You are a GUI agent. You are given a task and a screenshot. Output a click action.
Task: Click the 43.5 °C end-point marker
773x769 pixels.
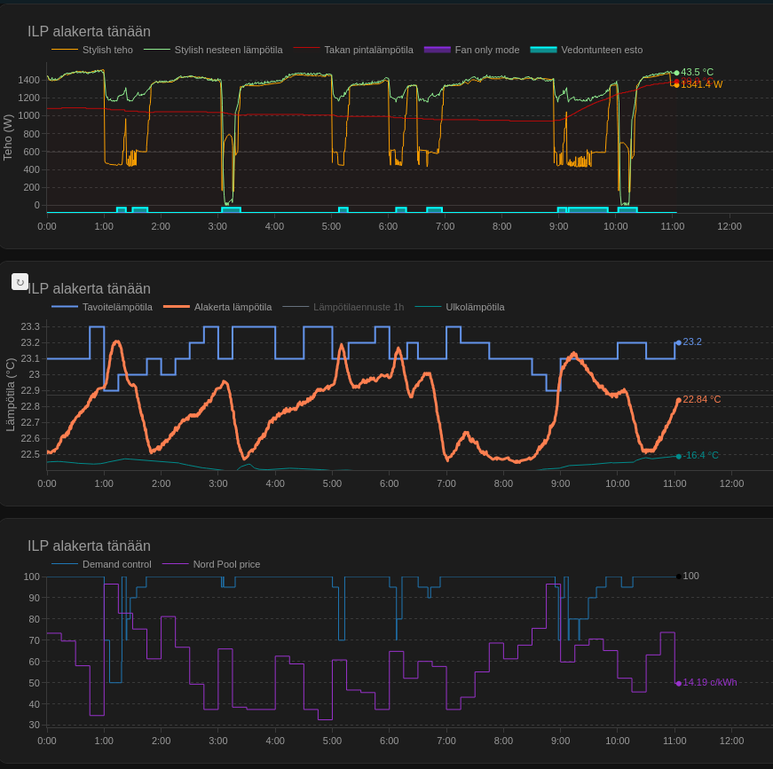click(676, 73)
